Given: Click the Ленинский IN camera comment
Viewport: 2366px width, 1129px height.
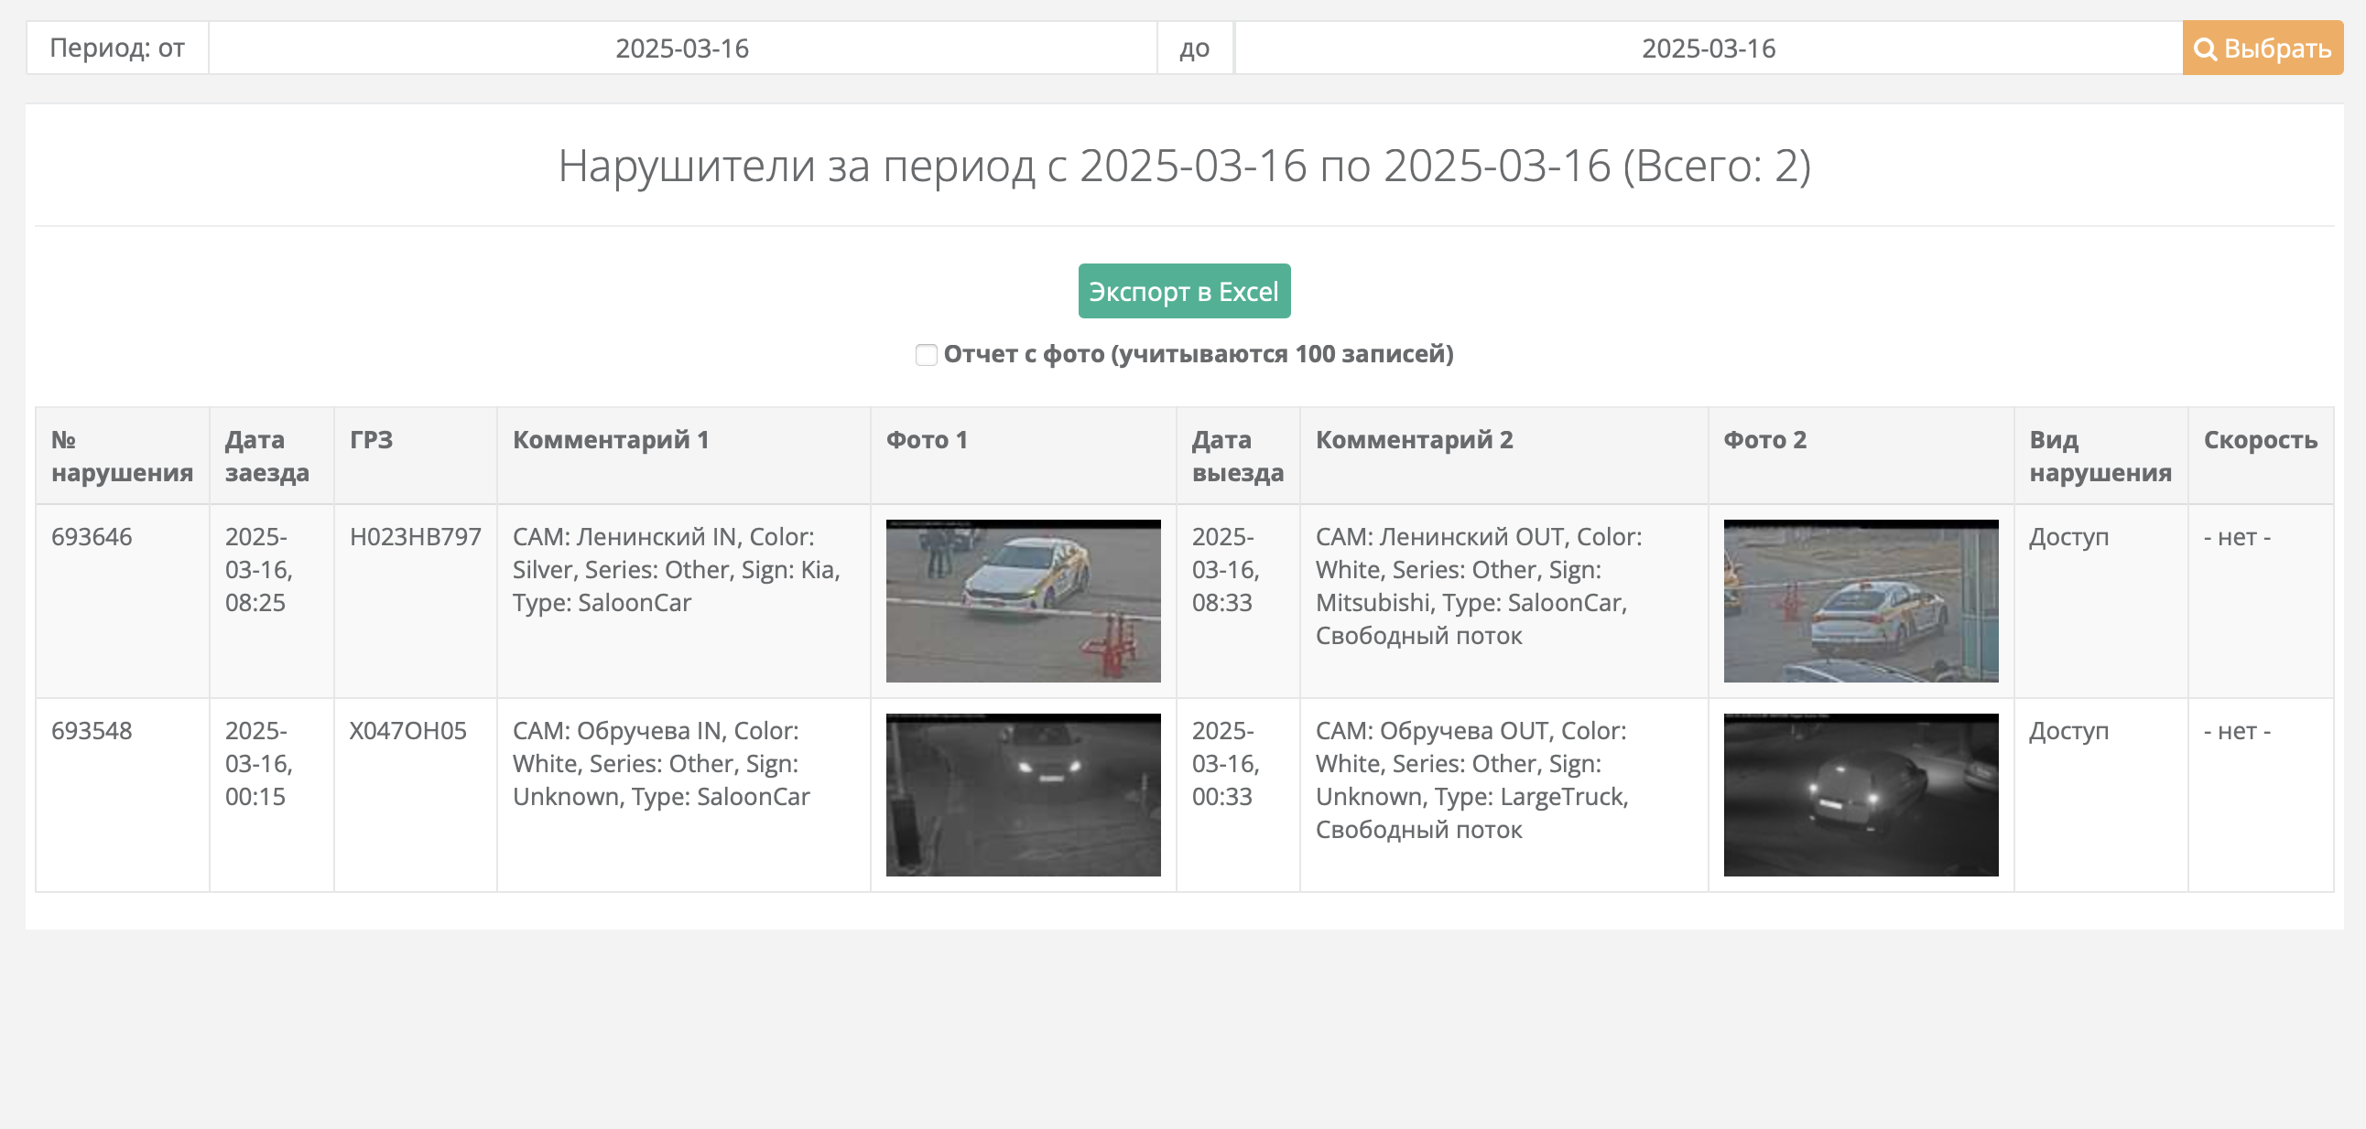Looking at the screenshot, I should 677,570.
